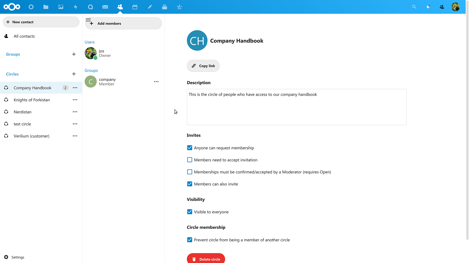Open the Mail app

(105, 7)
